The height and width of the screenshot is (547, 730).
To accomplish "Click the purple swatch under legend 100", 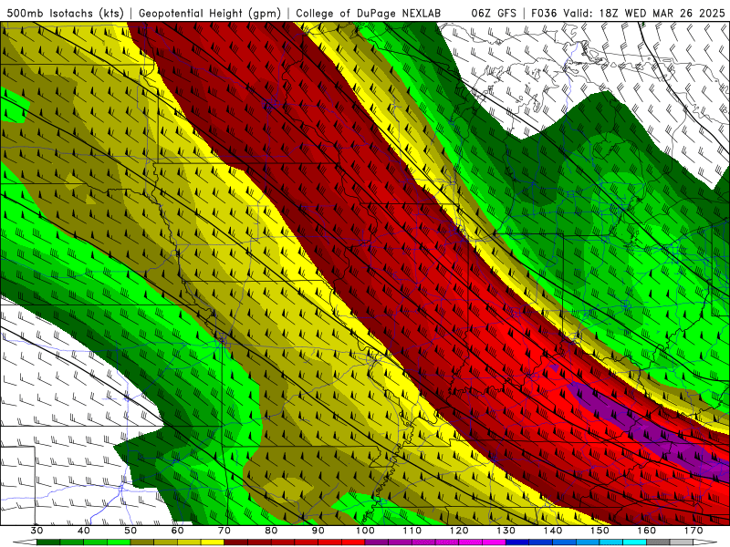I will pyautogui.click(x=377, y=542).
